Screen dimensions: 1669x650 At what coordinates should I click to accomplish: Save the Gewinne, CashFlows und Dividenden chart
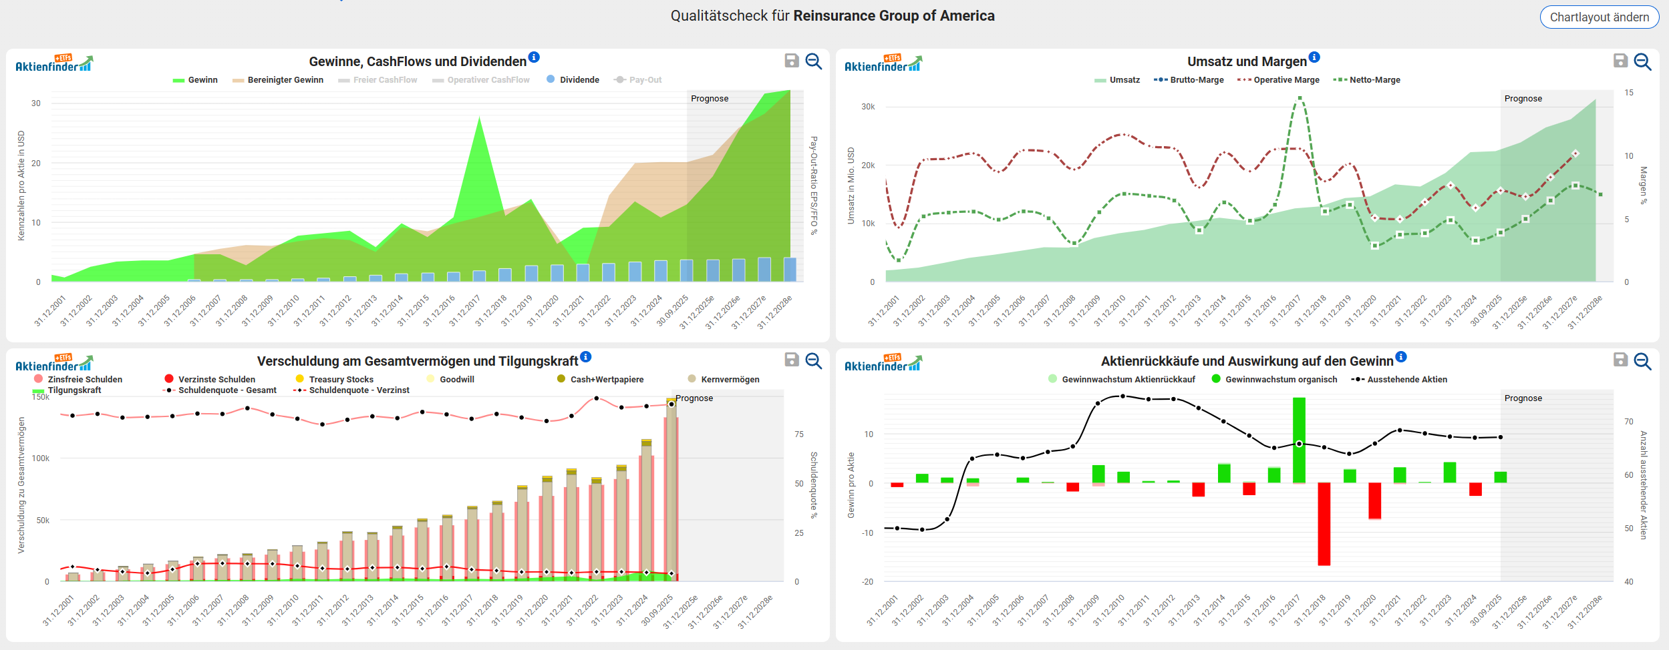(x=791, y=61)
